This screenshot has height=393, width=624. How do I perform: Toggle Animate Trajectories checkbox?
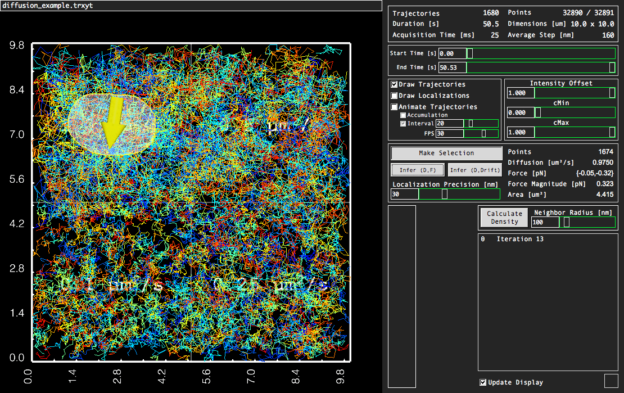click(x=395, y=107)
